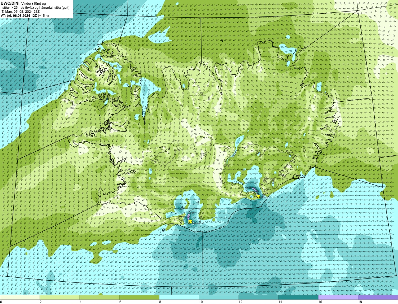Click the pale yellow 0–2 m/s legend swatch

[x=20, y=297]
